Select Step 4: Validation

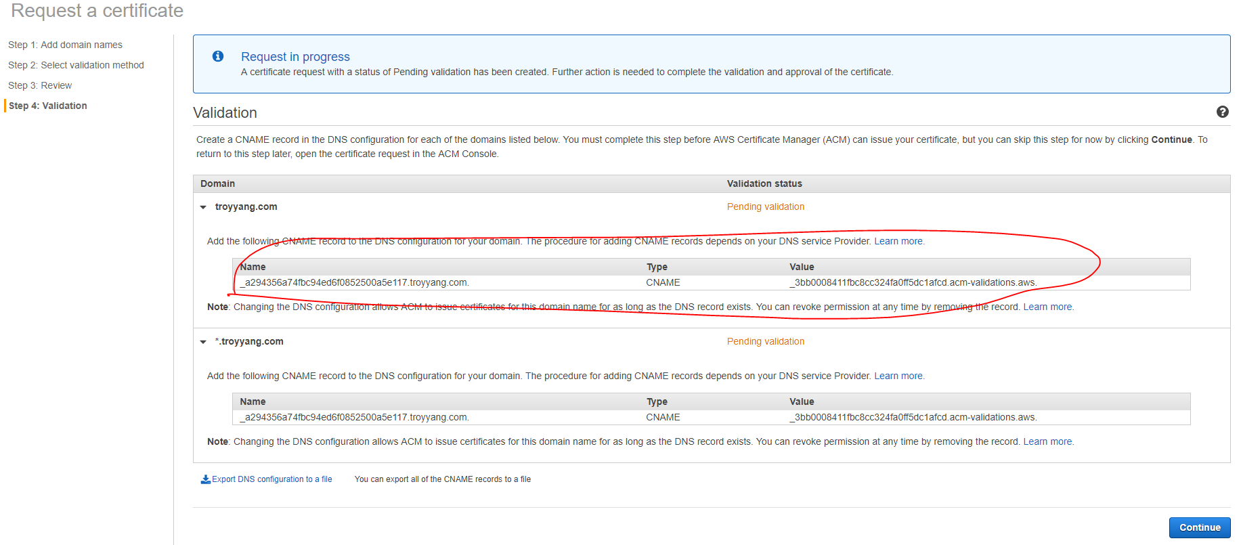[x=47, y=106]
